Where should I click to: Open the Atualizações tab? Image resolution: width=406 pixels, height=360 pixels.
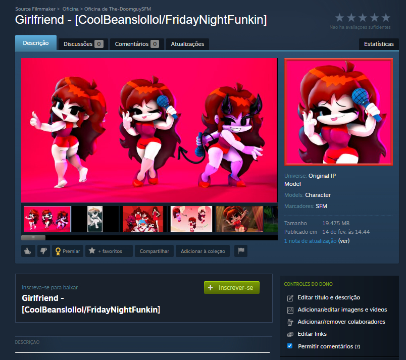pyautogui.click(x=187, y=44)
